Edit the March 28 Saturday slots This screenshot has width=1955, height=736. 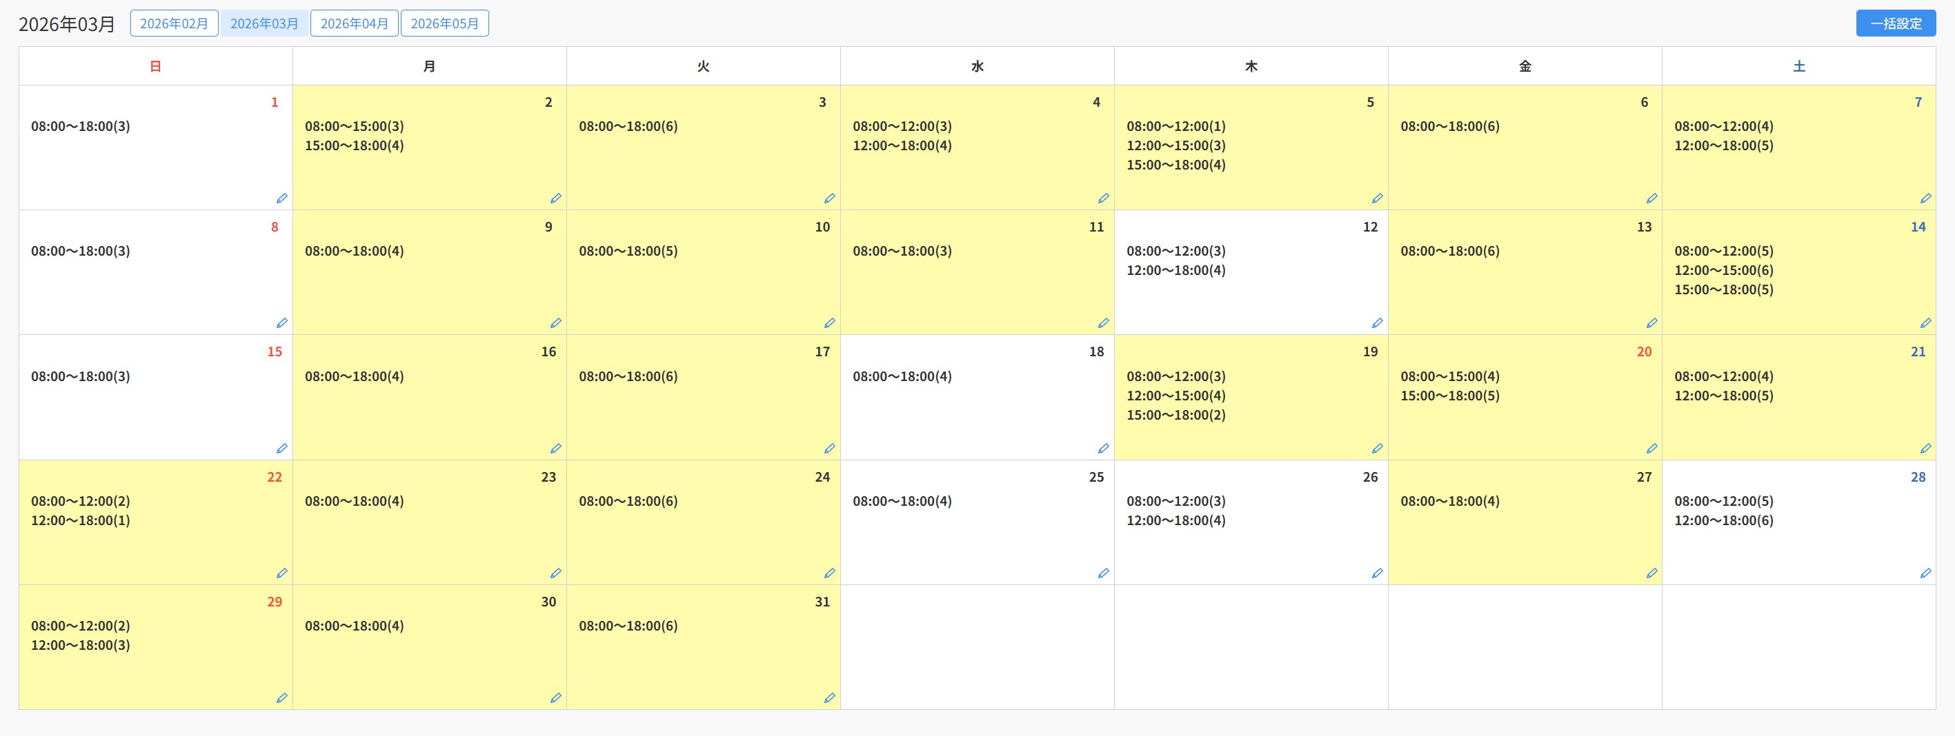(1925, 574)
